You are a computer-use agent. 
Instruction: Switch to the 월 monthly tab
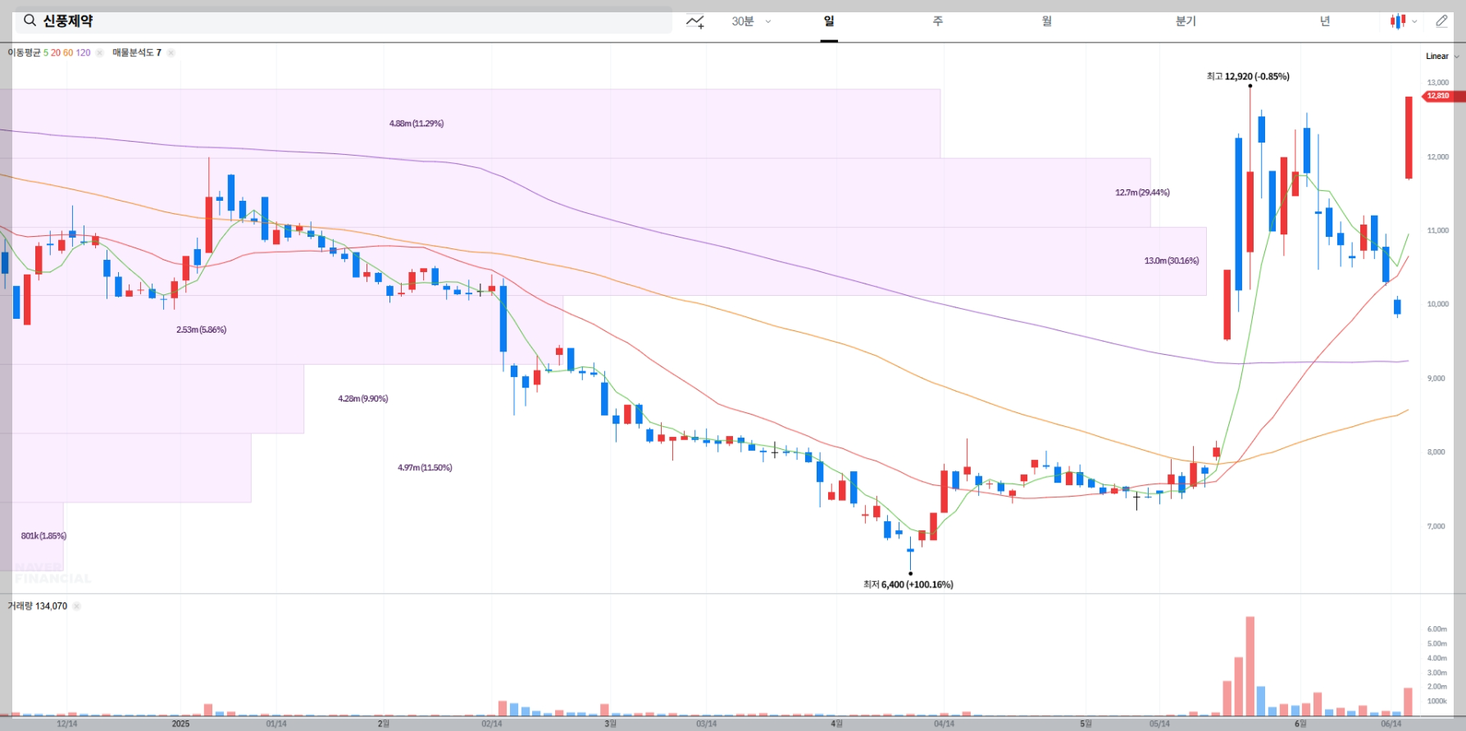pyautogui.click(x=1047, y=21)
